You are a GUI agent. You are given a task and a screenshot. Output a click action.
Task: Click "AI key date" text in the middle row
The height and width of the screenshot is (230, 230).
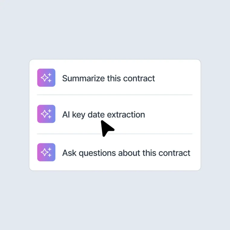(x=83, y=114)
